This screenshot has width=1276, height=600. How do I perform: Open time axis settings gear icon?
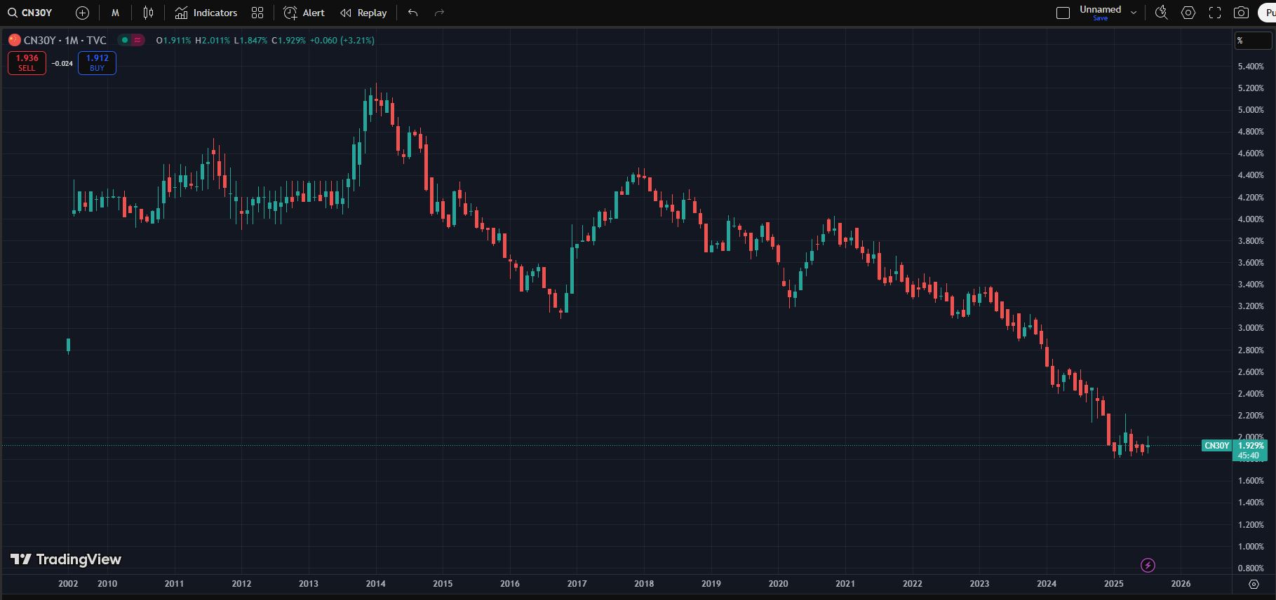pyautogui.click(x=1254, y=584)
